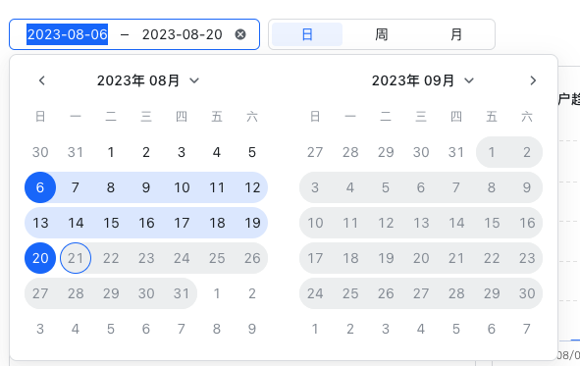Screen dimensions: 580x366
Task: Click August 3 in the calendar
Action: pyautogui.click(x=182, y=152)
